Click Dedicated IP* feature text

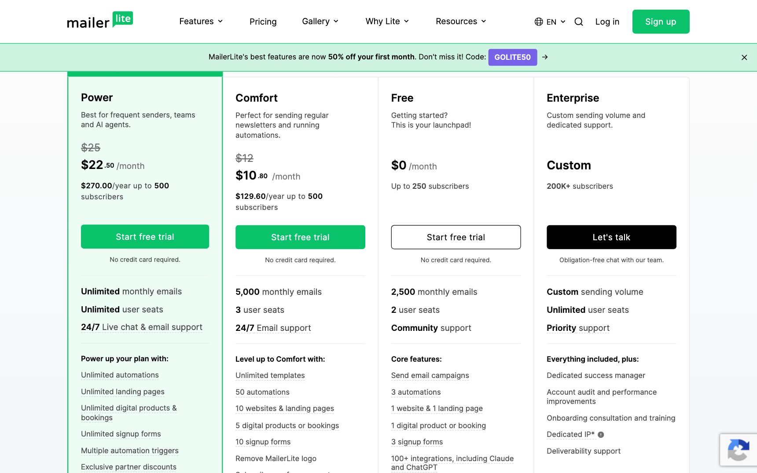coord(571,434)
